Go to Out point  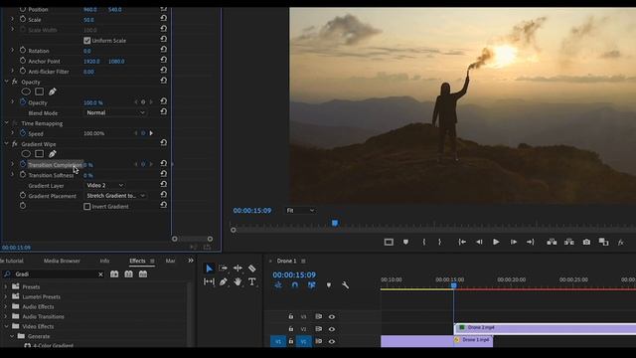(x=530, y=242)
